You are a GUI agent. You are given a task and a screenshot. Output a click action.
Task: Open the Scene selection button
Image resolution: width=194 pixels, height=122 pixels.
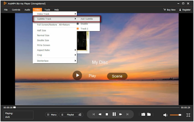click(117, 76)
